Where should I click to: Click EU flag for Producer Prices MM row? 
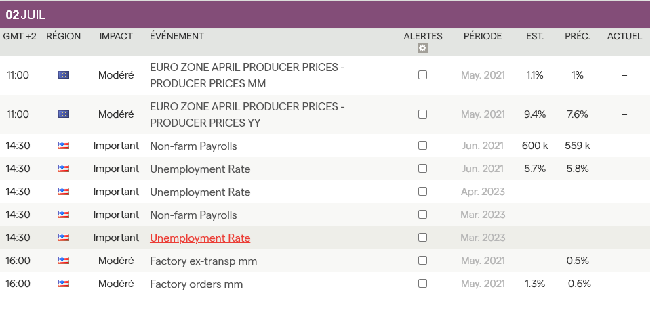(x=64, y=75)
